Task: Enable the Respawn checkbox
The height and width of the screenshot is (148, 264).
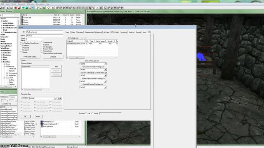Action: point(21,50)
